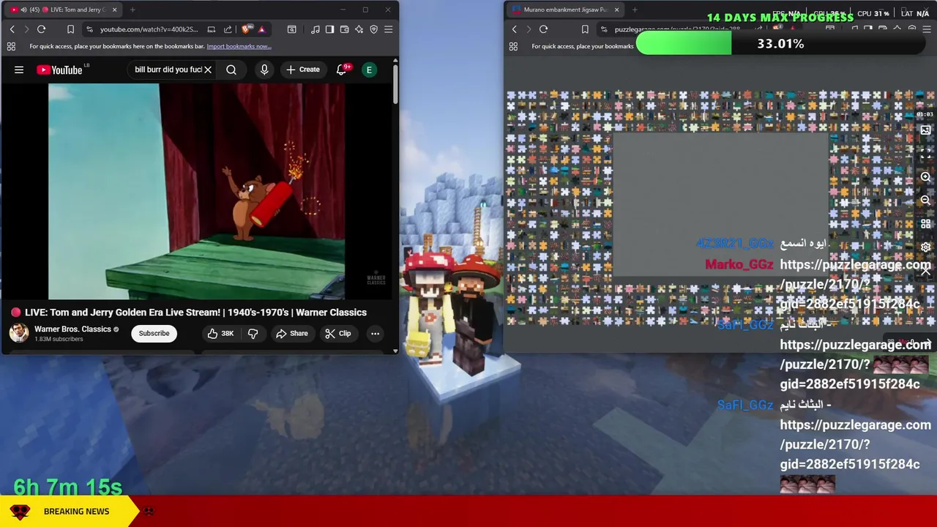
Task: Open Warner Bros. Classics channel name
Action: pyautogui.click(x=72, y=329)
